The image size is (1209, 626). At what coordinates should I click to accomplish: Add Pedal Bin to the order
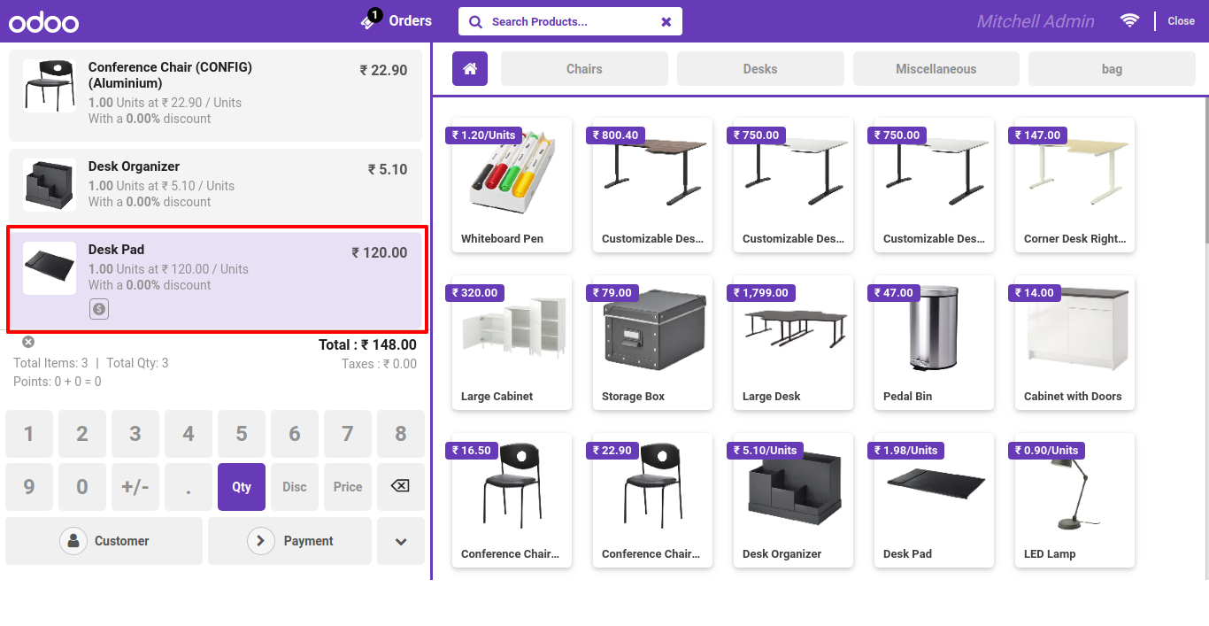(x=934, y=343)
